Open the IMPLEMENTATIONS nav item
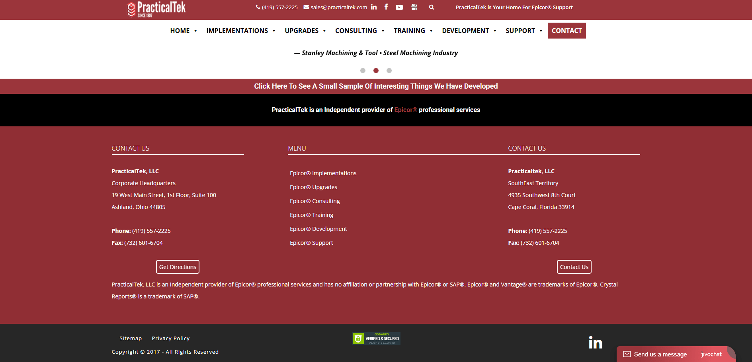This screenshot has width=752, height=362. (237, 31)
